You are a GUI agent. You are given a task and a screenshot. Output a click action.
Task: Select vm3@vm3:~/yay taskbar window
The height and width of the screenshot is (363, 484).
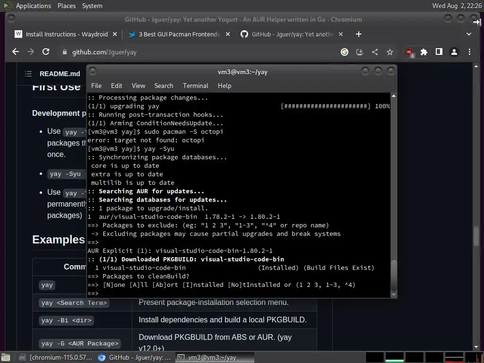click(215, 357)
